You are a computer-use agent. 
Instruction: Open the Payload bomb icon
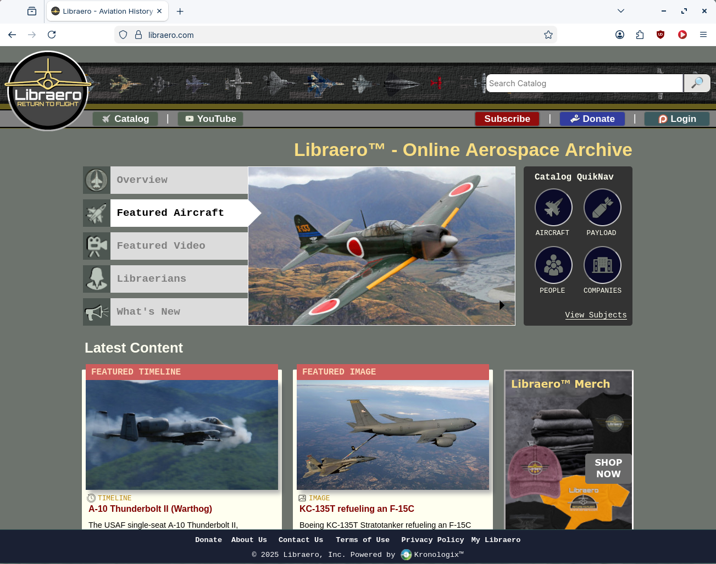coord(602,208)
